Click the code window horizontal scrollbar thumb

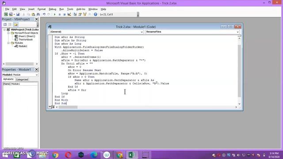point(68,107)
